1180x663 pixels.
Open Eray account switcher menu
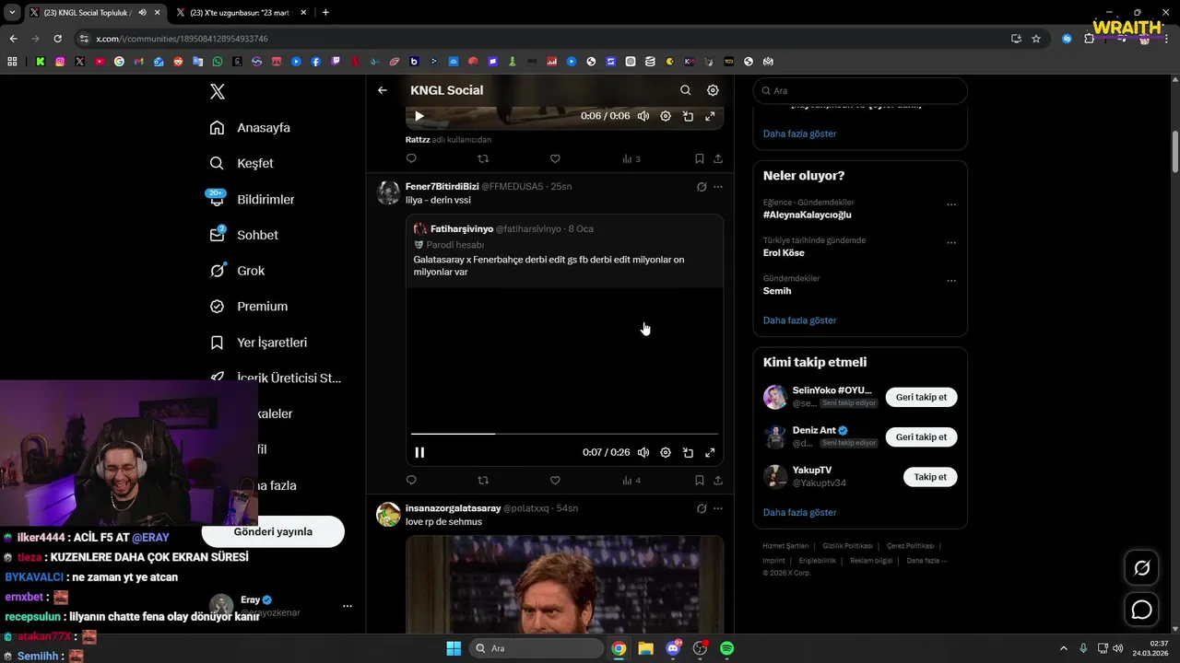point(347,606)
